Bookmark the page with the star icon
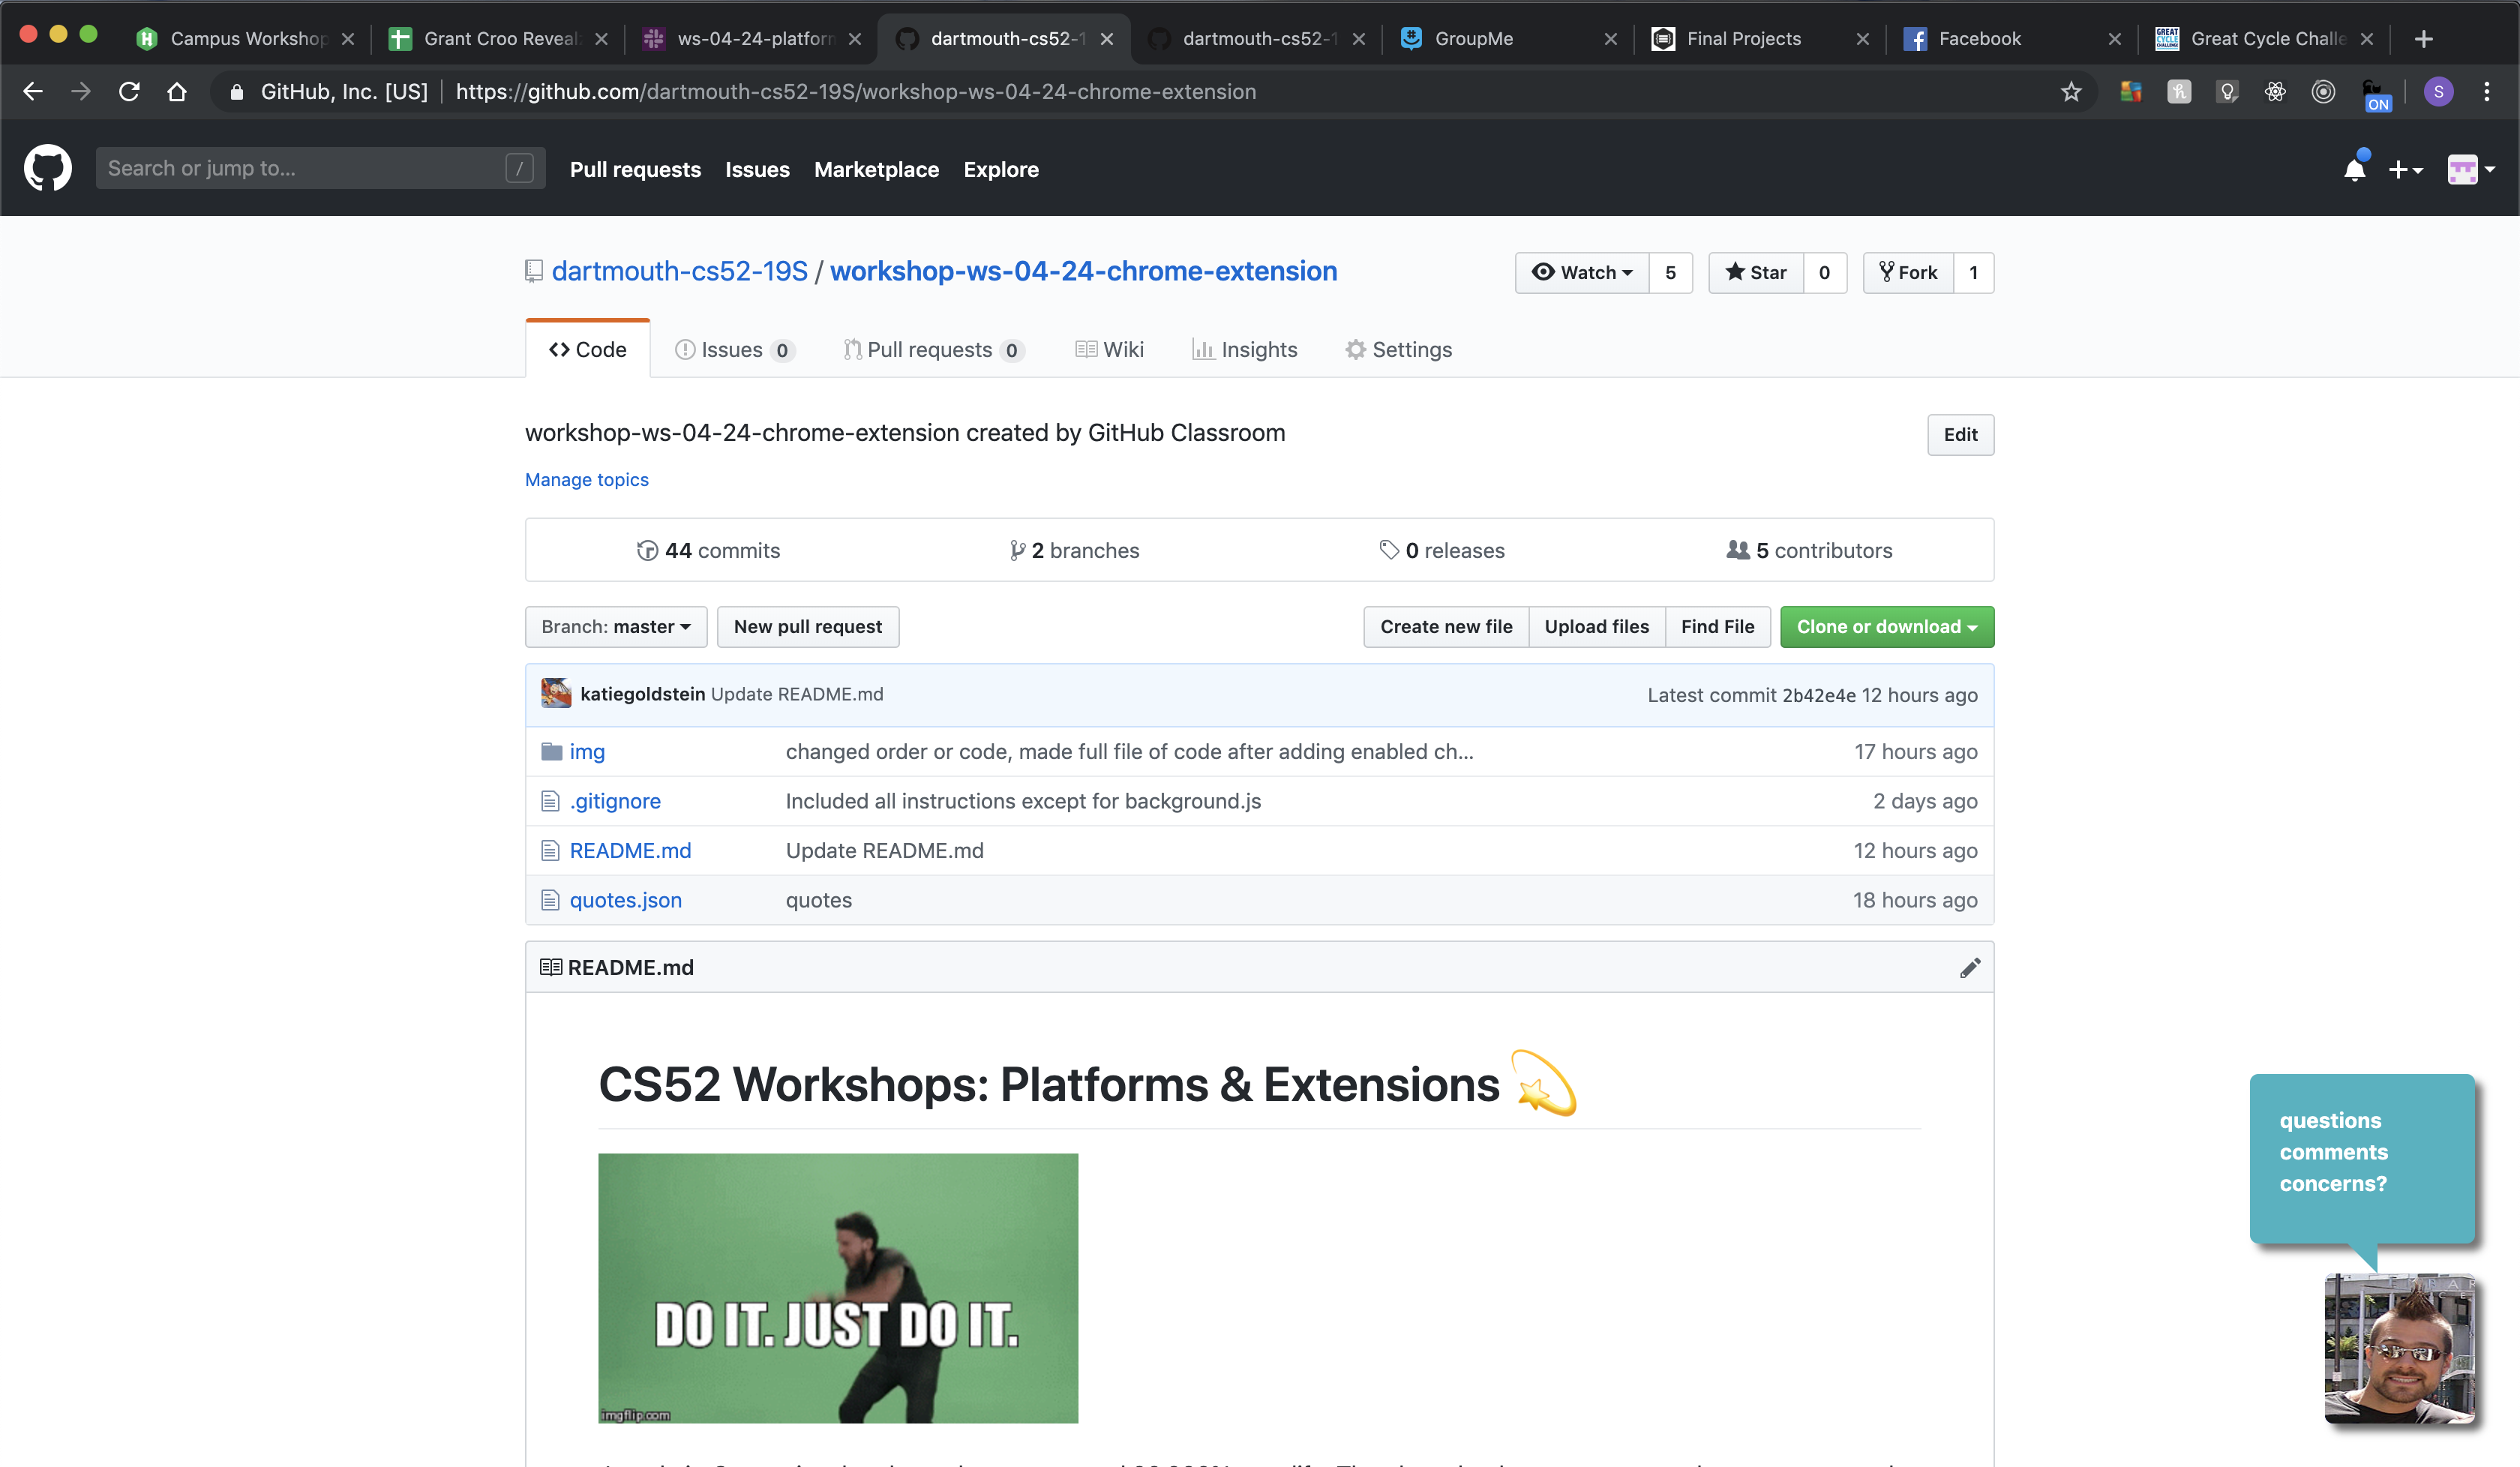This screenshot has width=2520, height=1467. (2070, 92)
